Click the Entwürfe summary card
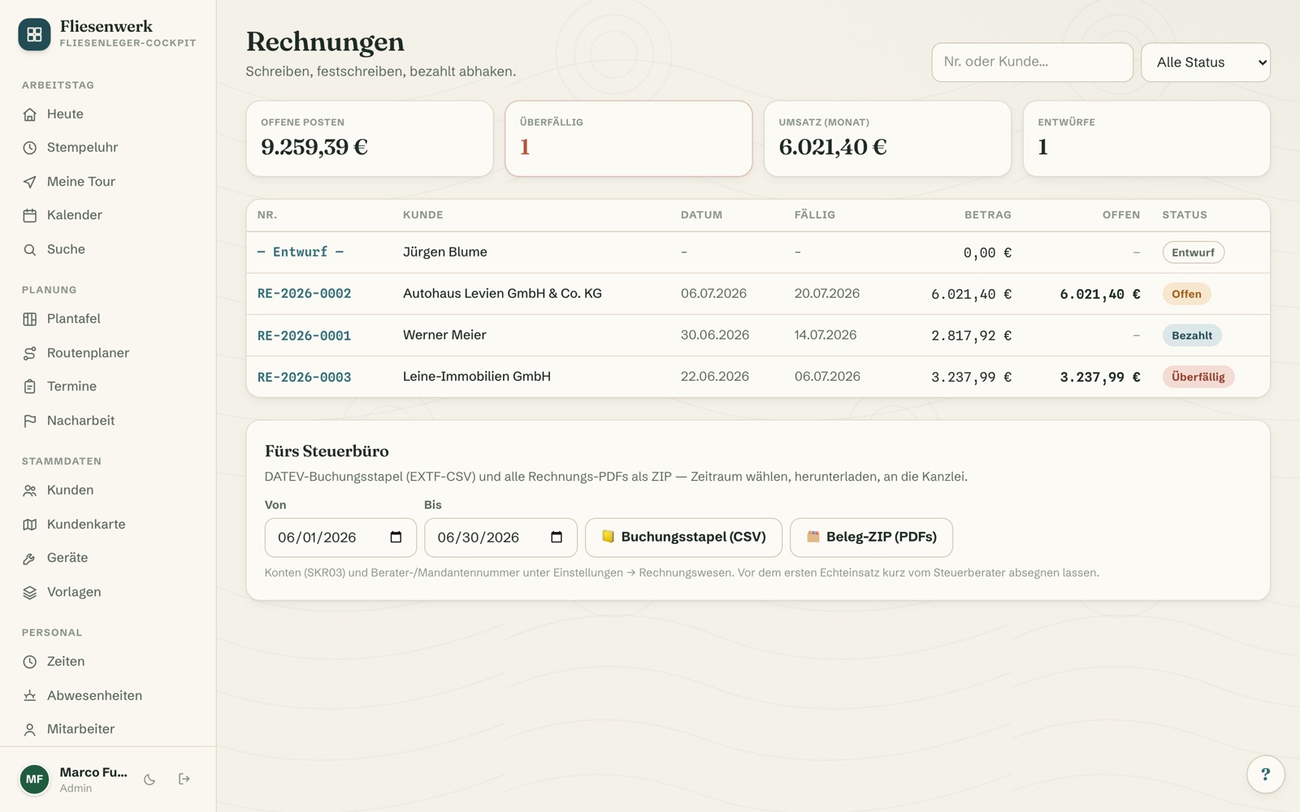The width and height of the screenshot is (1300, 812). coord(1146,139)
